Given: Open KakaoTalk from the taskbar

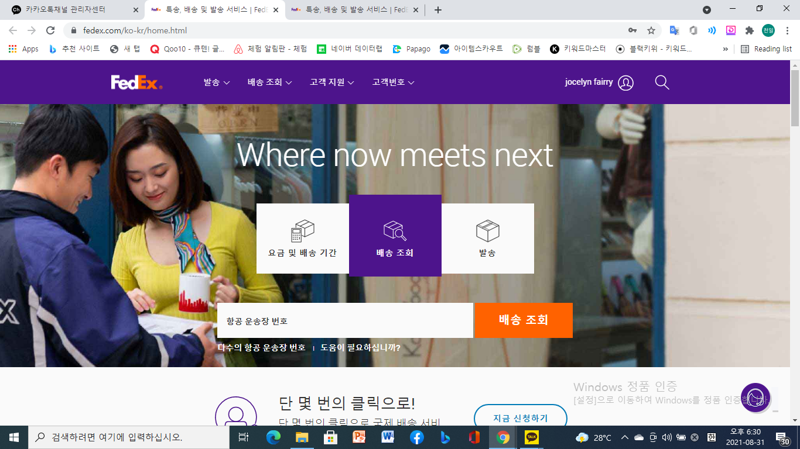Looking at the screenshot, I should pos(531,437).
